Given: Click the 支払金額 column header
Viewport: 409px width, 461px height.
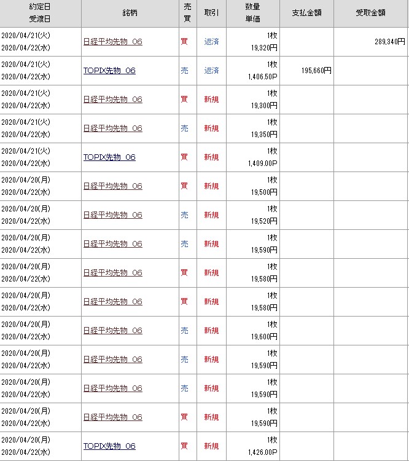Looking at the screenshot, I should coord(306,14).
